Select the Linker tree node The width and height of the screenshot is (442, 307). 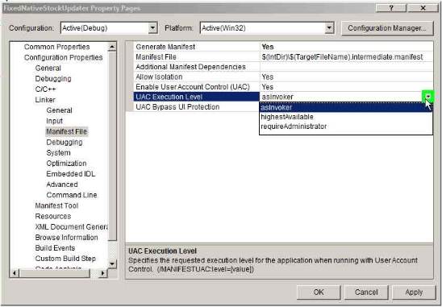45,100
